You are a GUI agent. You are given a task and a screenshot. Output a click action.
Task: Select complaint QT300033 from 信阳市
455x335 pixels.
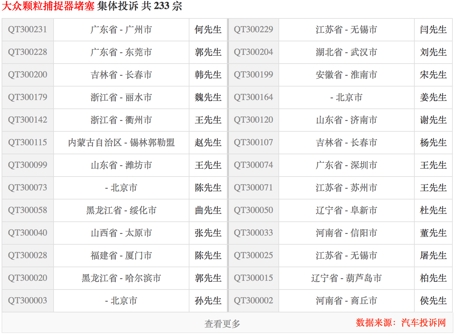pos(253,233)
